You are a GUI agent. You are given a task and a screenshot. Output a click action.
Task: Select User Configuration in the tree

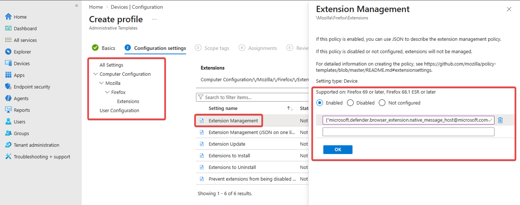click(x=119, y=111)
